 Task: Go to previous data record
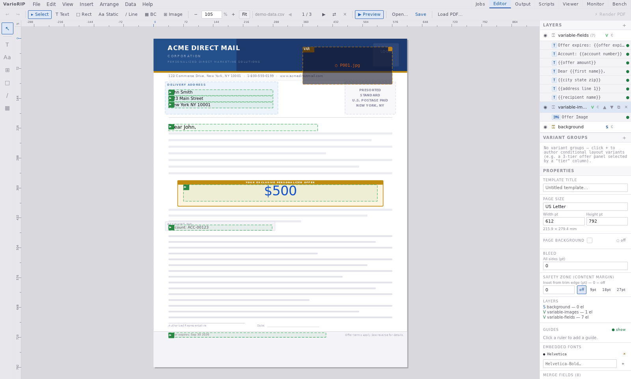click(290, 15)
